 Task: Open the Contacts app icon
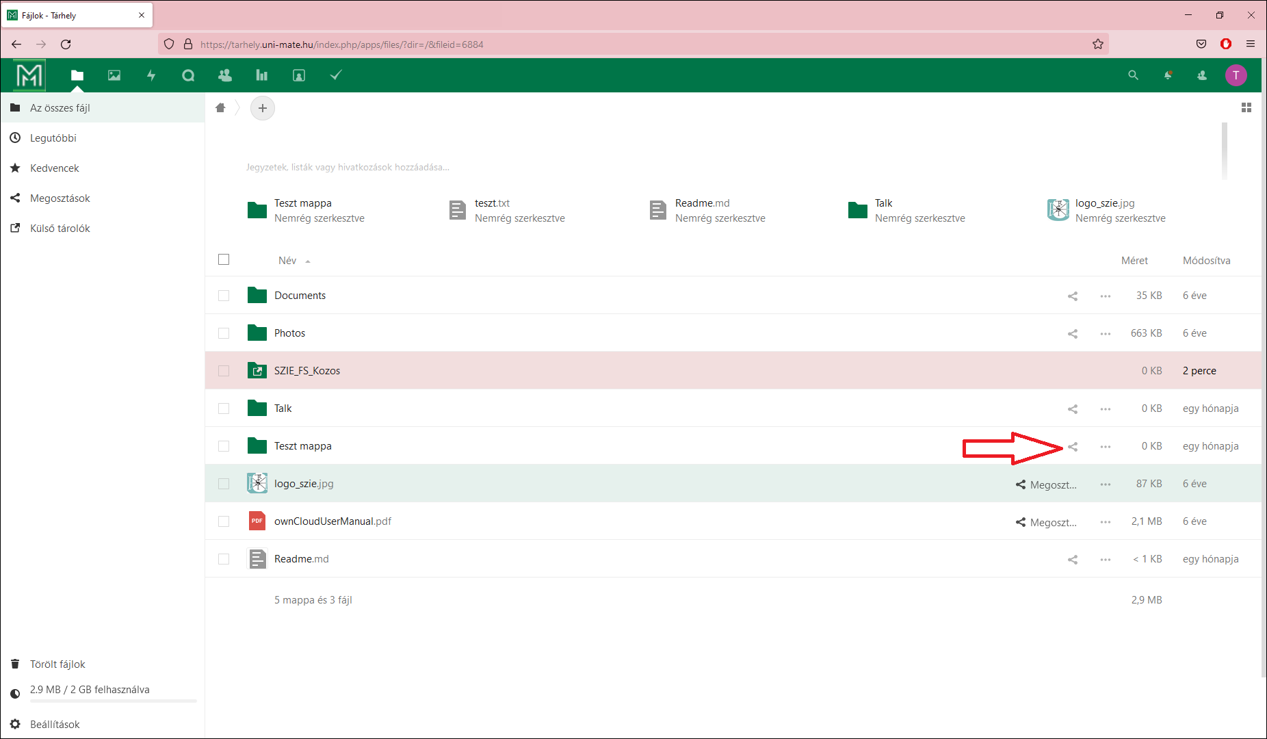point(224,75)
